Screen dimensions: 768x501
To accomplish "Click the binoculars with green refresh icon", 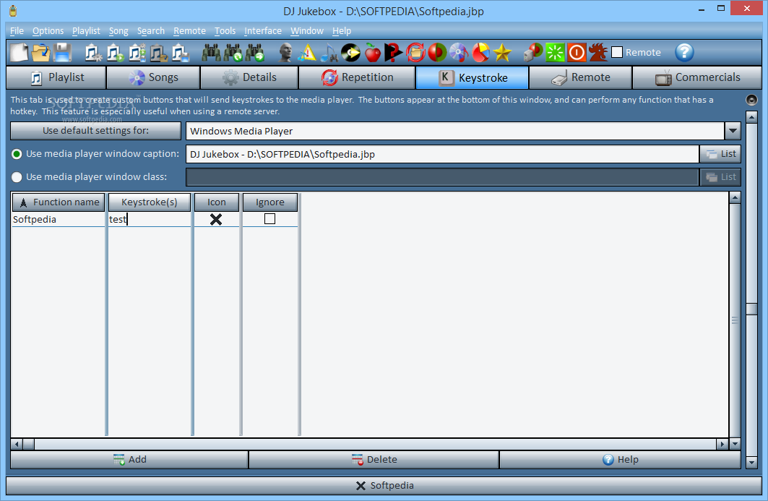I will pos(233,53).
